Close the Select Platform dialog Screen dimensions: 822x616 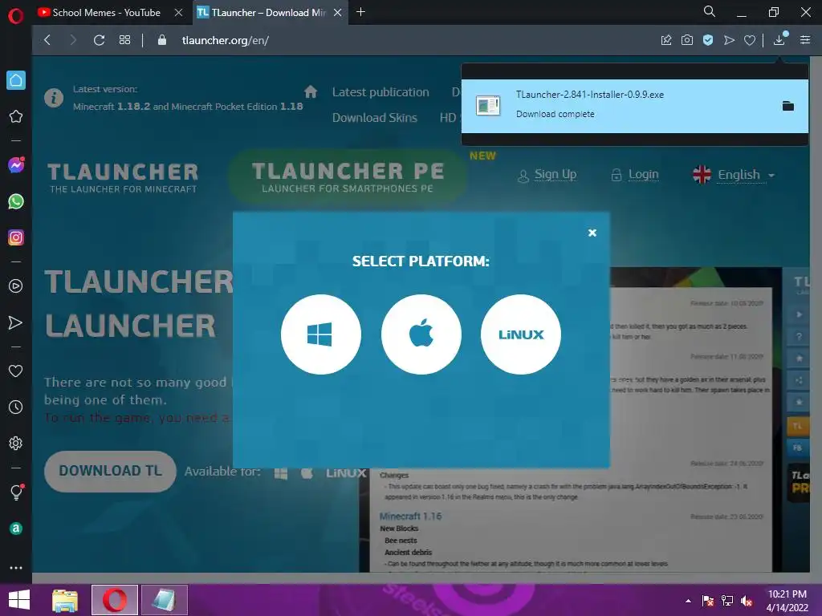pyautogui.click(x=592, y=233)
